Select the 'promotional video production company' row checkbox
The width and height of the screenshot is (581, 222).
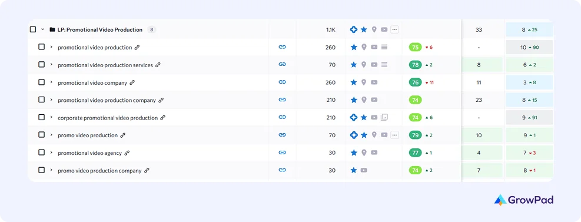[x=41, y=100]
